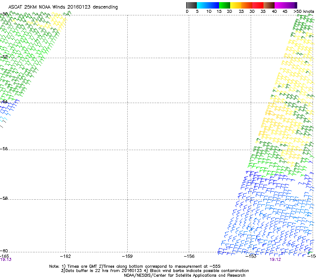The image size is (316, 278).
Task: Click the longitude label '-159'
Action: click(127, 256)
